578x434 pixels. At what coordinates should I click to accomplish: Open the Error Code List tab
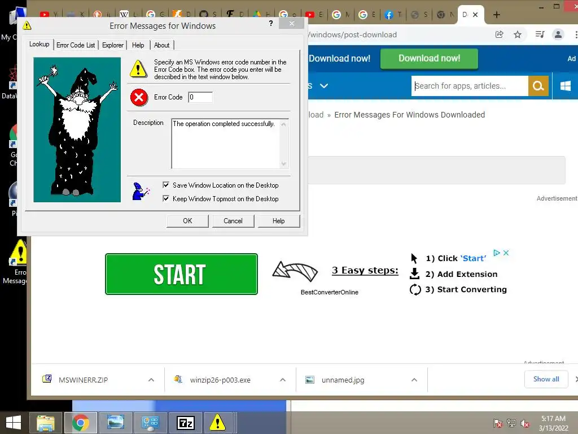pyautogui.click(x=76, y=45)
